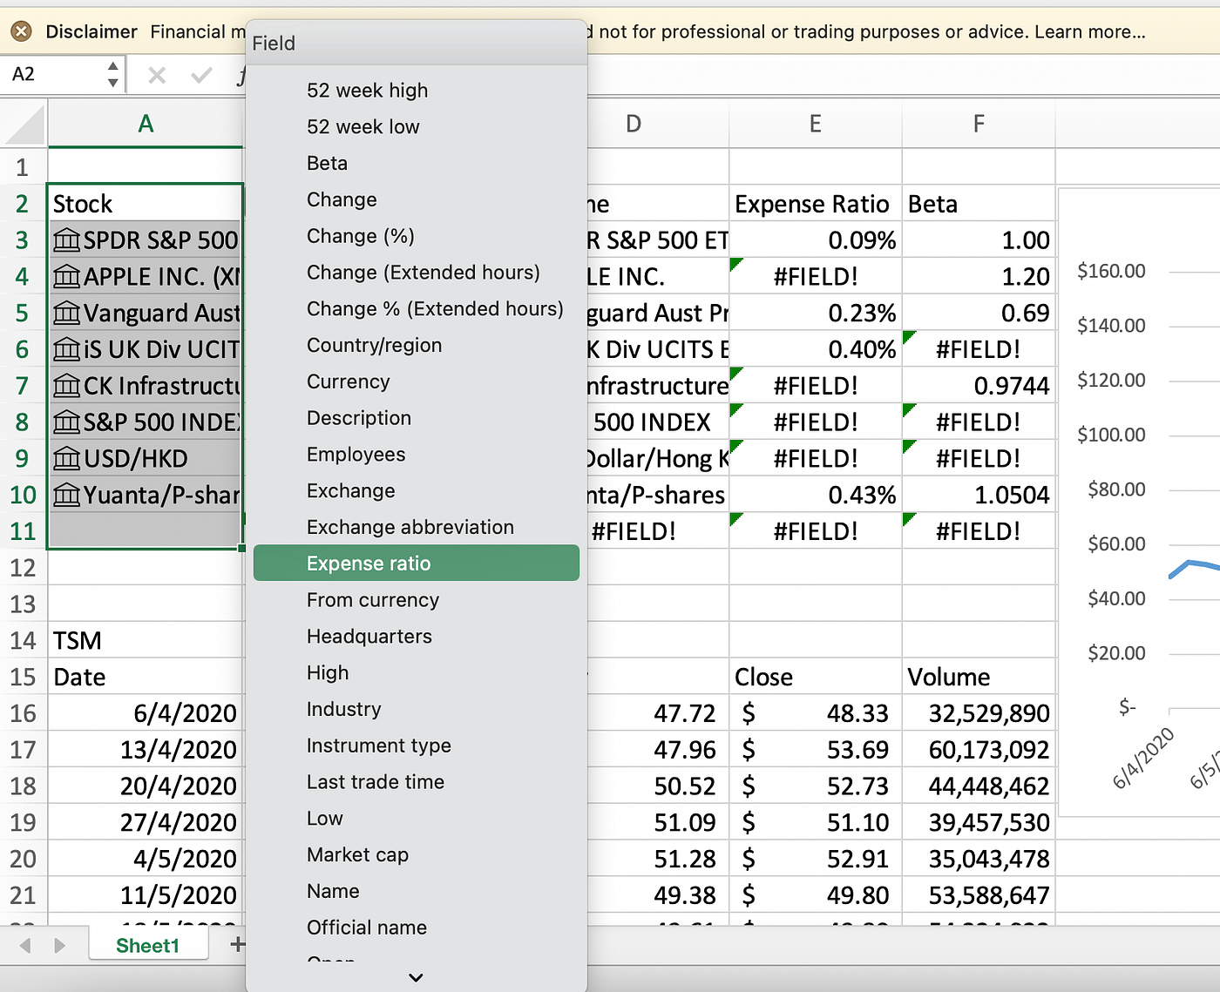Select column E header
Image resolution: width=1220 pixels, height=992 pixels.
coord(815,124)
